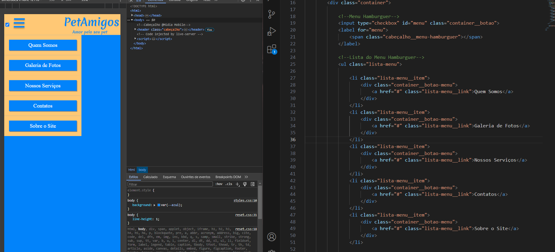555x252 pixels.
Task: Click the line-height: 1 declaration
Action: click(146, 219)
